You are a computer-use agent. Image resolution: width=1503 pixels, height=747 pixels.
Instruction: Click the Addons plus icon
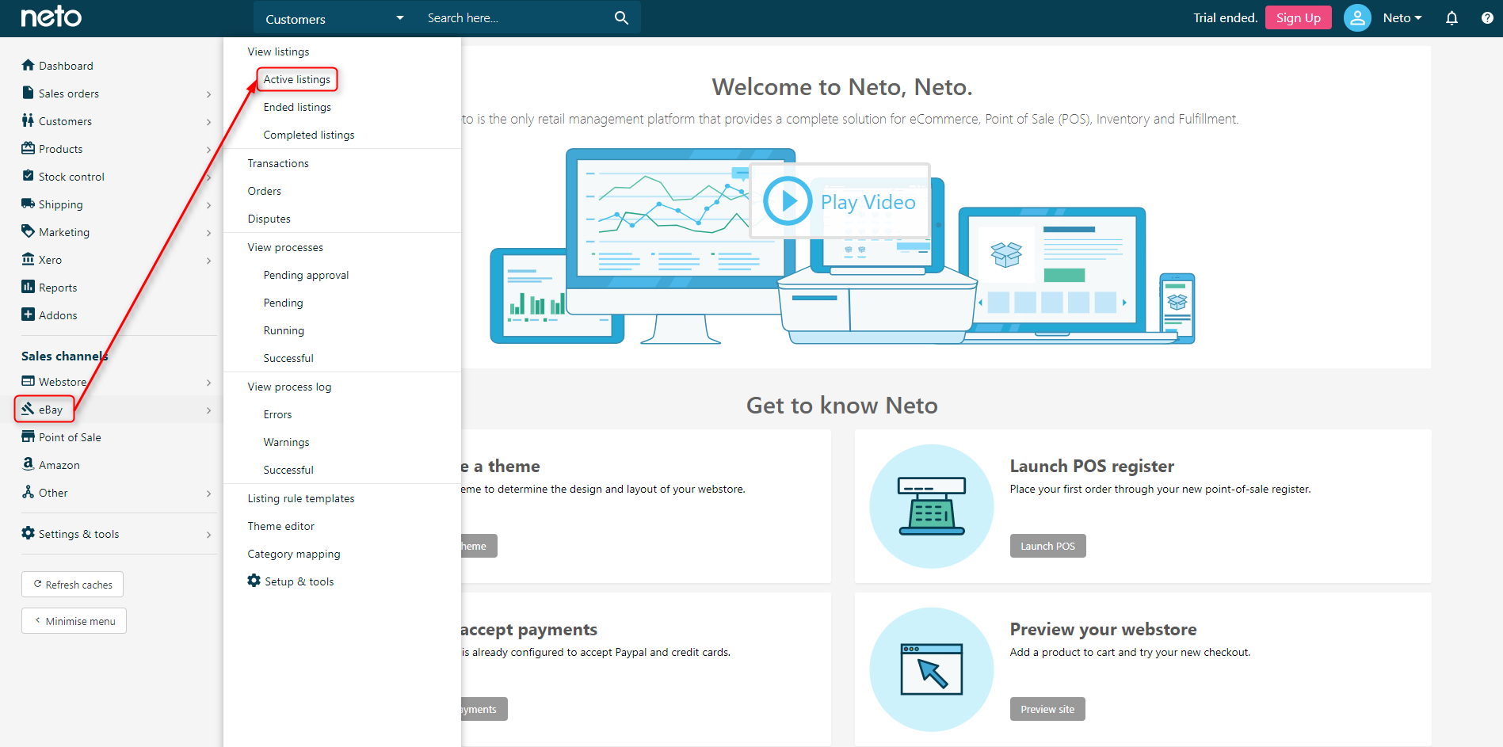coord(29,314)
